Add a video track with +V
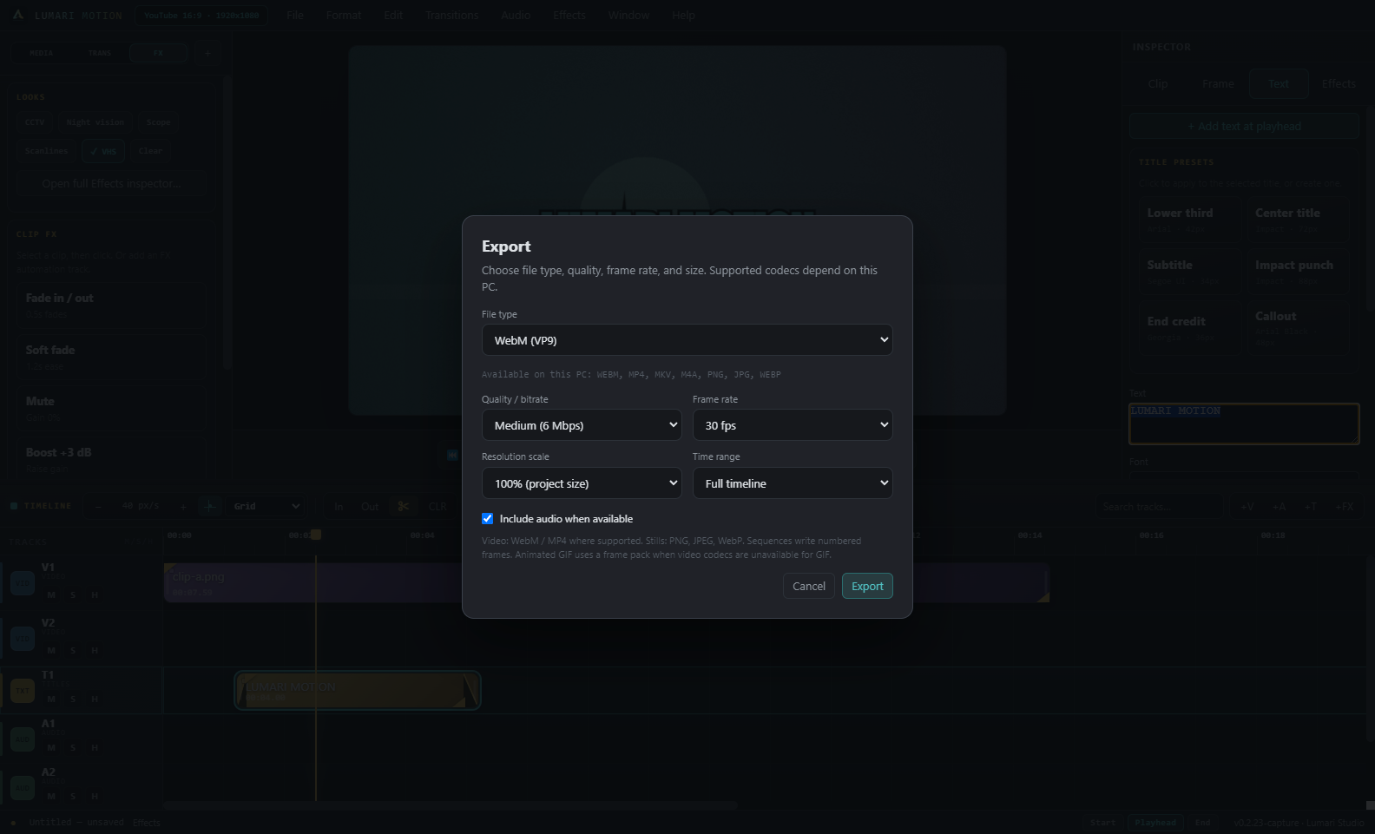 pyautogui.click(x=1247, y=507)
